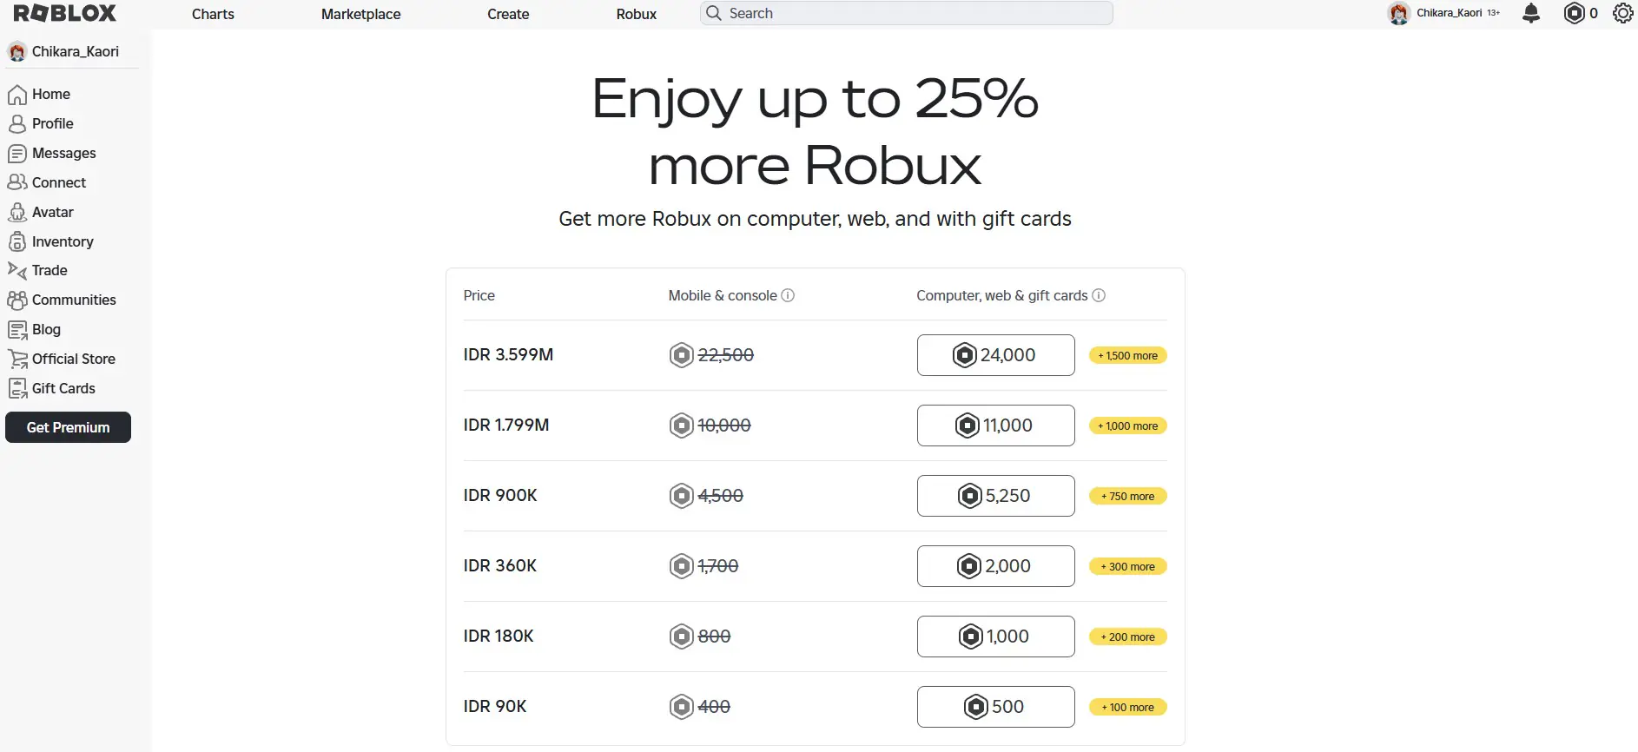
Task: Open Inventory in the sidebar
Action: tap(62, 241)
